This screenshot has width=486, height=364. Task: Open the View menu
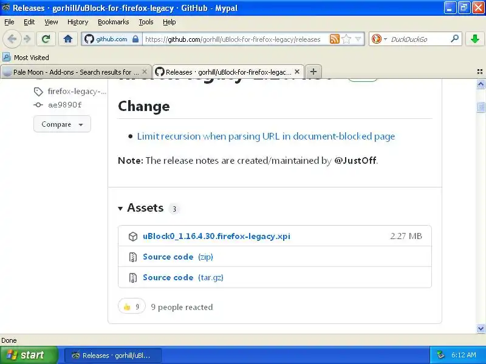click(x=51, y=22)
